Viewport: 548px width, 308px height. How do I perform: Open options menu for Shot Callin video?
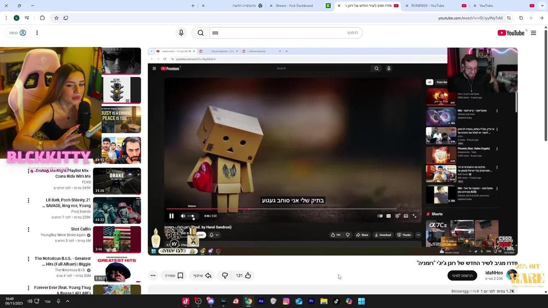(29, 230)
